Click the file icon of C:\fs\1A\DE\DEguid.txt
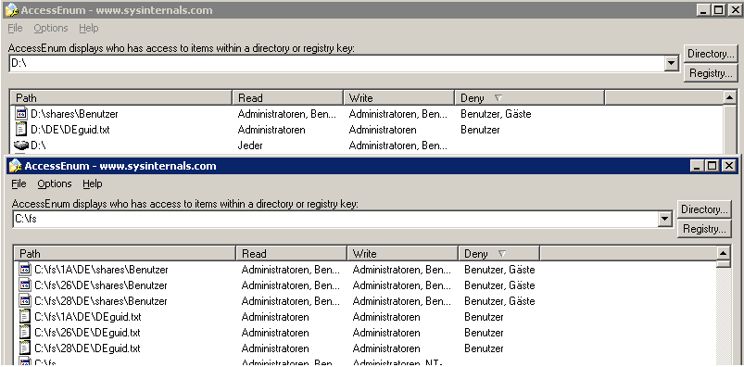Viewport: 744px width, 367px height. pos(25,317)
